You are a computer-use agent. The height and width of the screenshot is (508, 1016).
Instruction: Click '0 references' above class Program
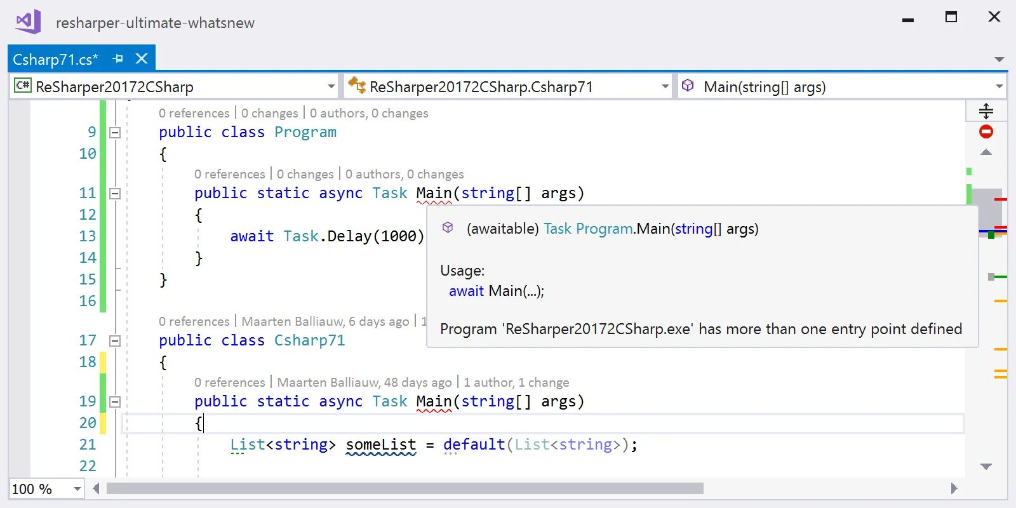[194, 113]
